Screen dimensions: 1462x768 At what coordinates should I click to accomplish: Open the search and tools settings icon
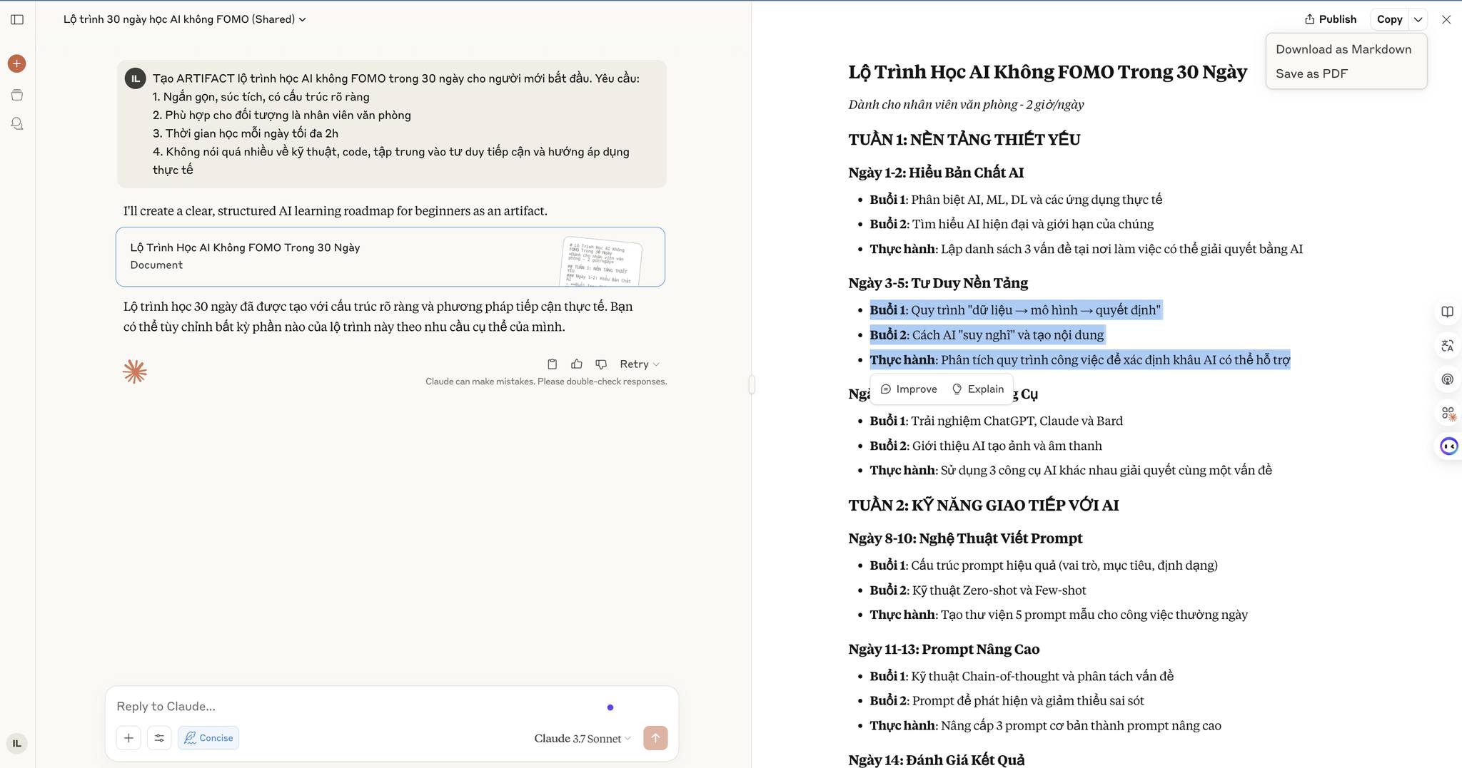coord(159,738)
